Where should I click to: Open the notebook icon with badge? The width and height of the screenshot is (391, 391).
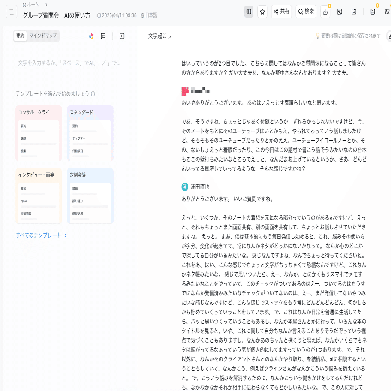(371, 12)
